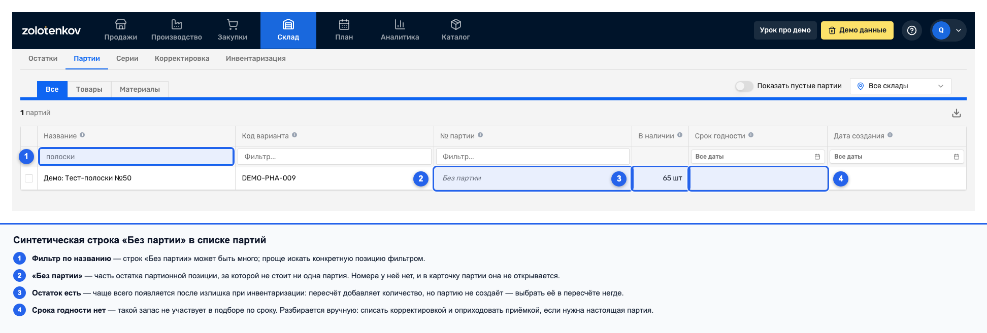This screenshot has width=987, height=333.
Task: Show info tooltip for В наличии column
Action: (x=680, y=135)
